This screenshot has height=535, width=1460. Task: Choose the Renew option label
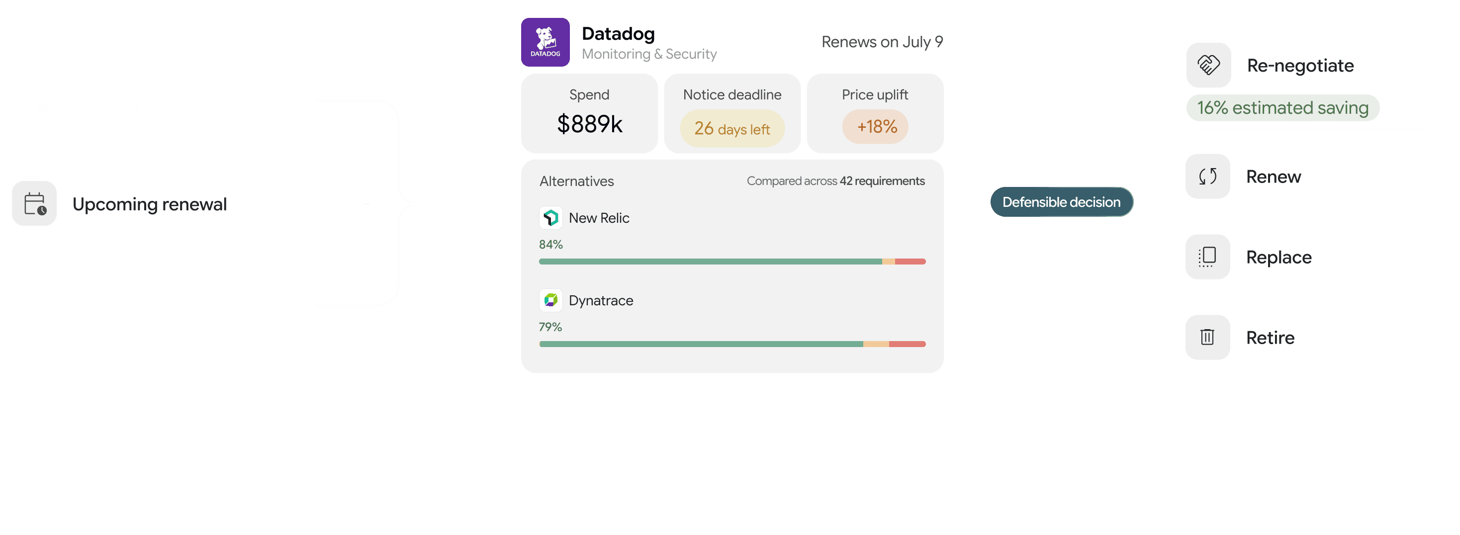coord(1273,176)
